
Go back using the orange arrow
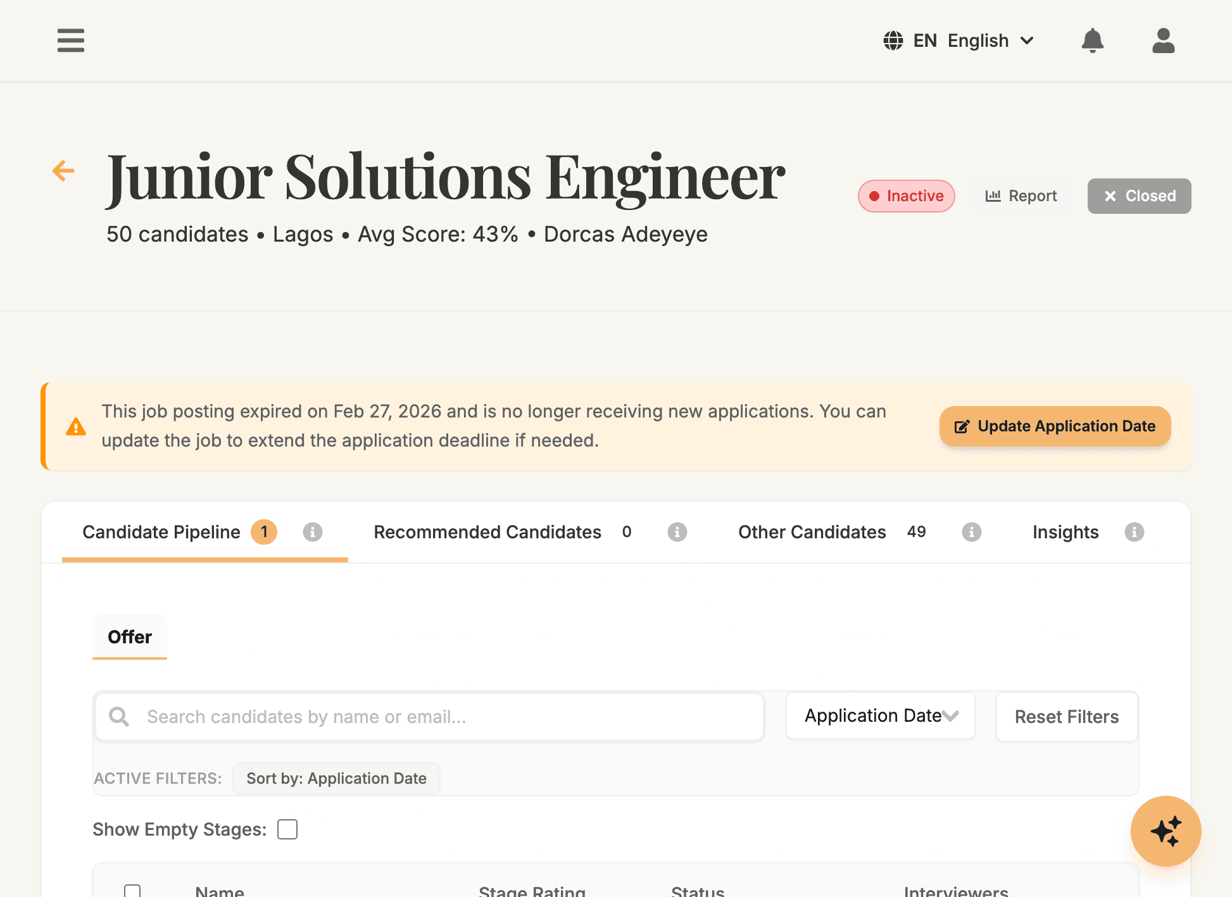pos(63,171)
